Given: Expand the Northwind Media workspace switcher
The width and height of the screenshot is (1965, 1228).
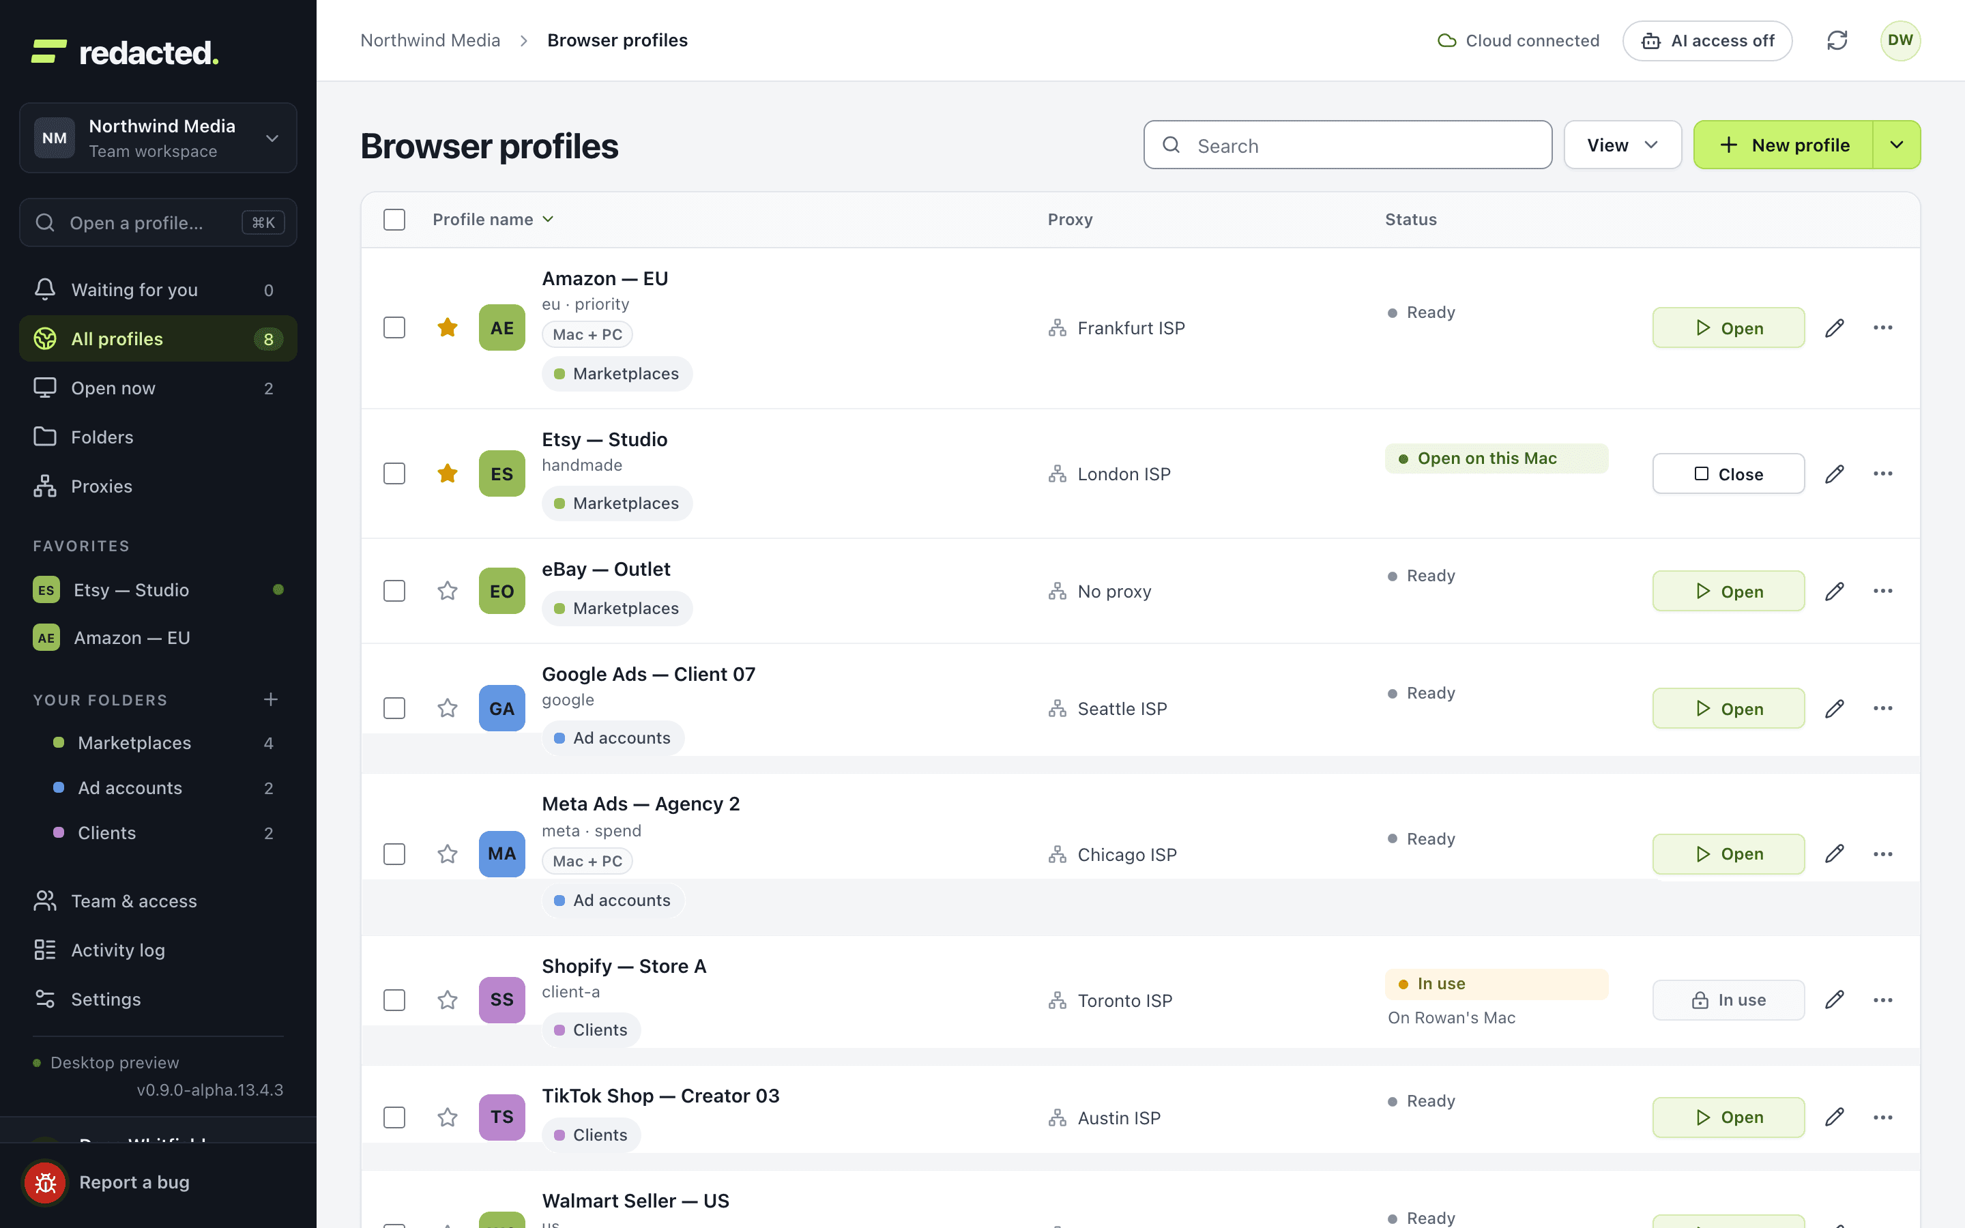Looking at the screenshot, I should click(158, 138).
